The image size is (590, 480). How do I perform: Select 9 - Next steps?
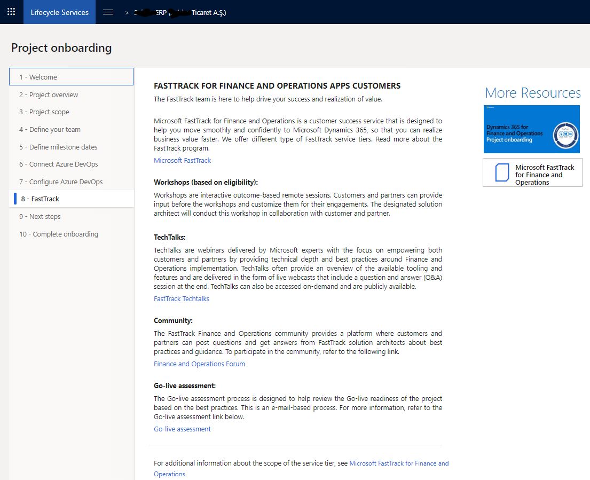click(x=71, y=217)
